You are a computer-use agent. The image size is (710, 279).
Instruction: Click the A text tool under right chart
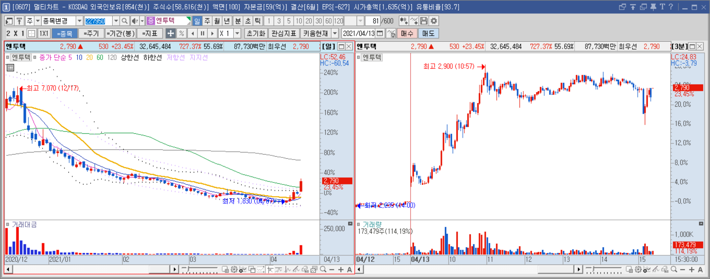coord(700,269)
